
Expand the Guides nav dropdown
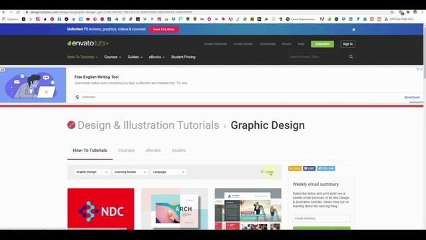click(x=135, y=57)
